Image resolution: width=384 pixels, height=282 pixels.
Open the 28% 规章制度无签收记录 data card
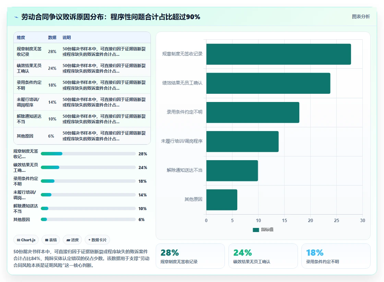tap(190, 256)
